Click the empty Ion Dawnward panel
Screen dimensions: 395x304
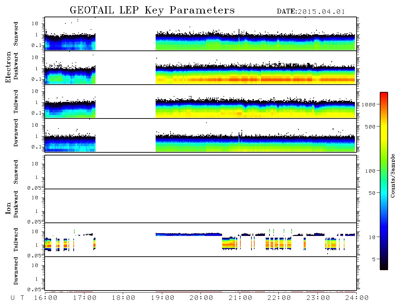[x=201, y=274]
